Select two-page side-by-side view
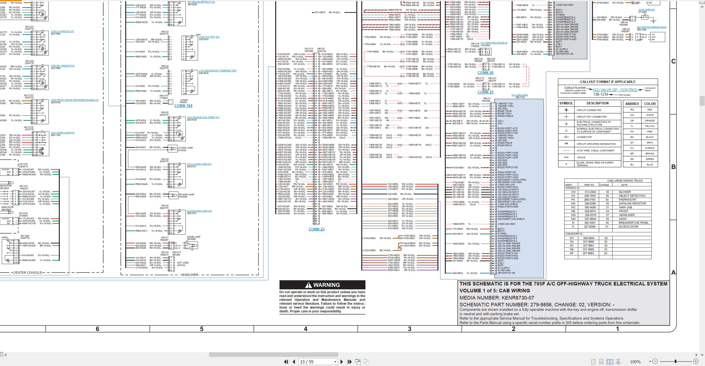 click(610, 362)
